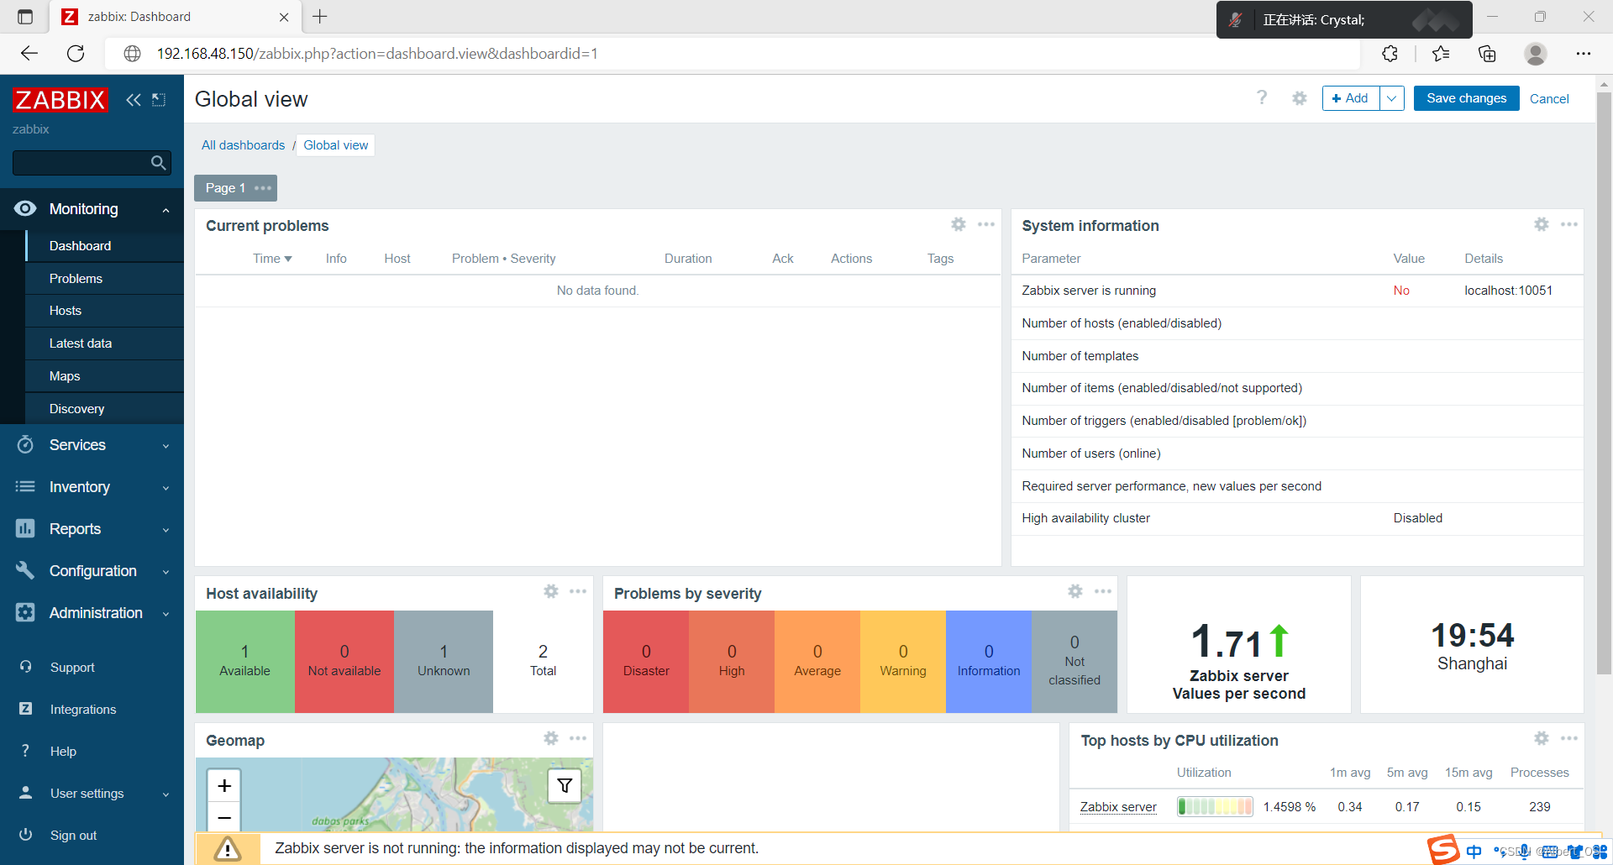The height and width of the screenshot is (865, 1613).
Task: Edit Current problems widget via gear icon
Action: tap(959, 224)
